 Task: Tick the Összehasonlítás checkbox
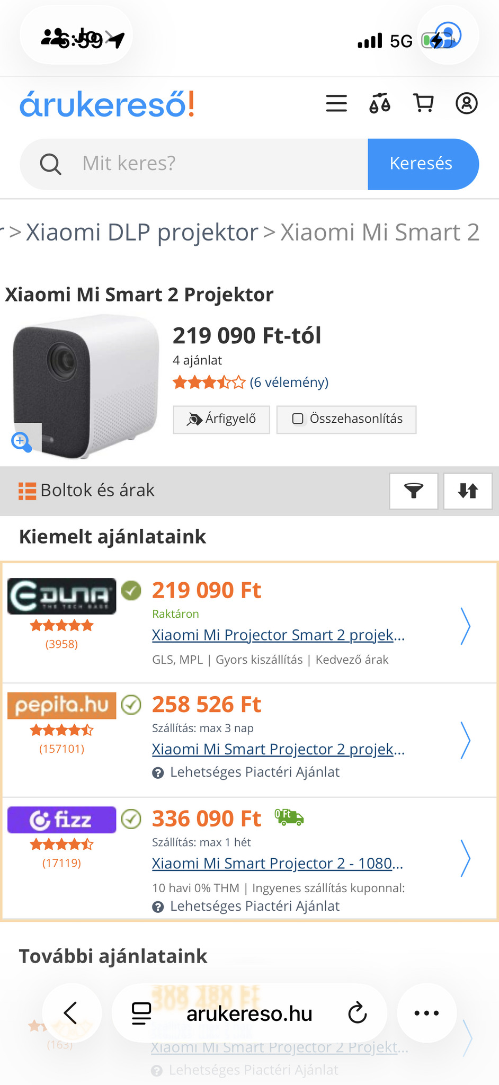[298, 419]
